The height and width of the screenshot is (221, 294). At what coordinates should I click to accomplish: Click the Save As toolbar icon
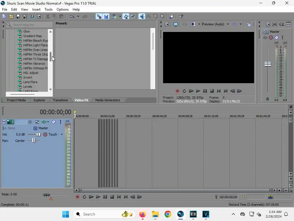point(25,16)
